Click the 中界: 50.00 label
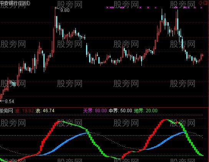The height and width of the screenshot is (162, 209). coord(120,111)
